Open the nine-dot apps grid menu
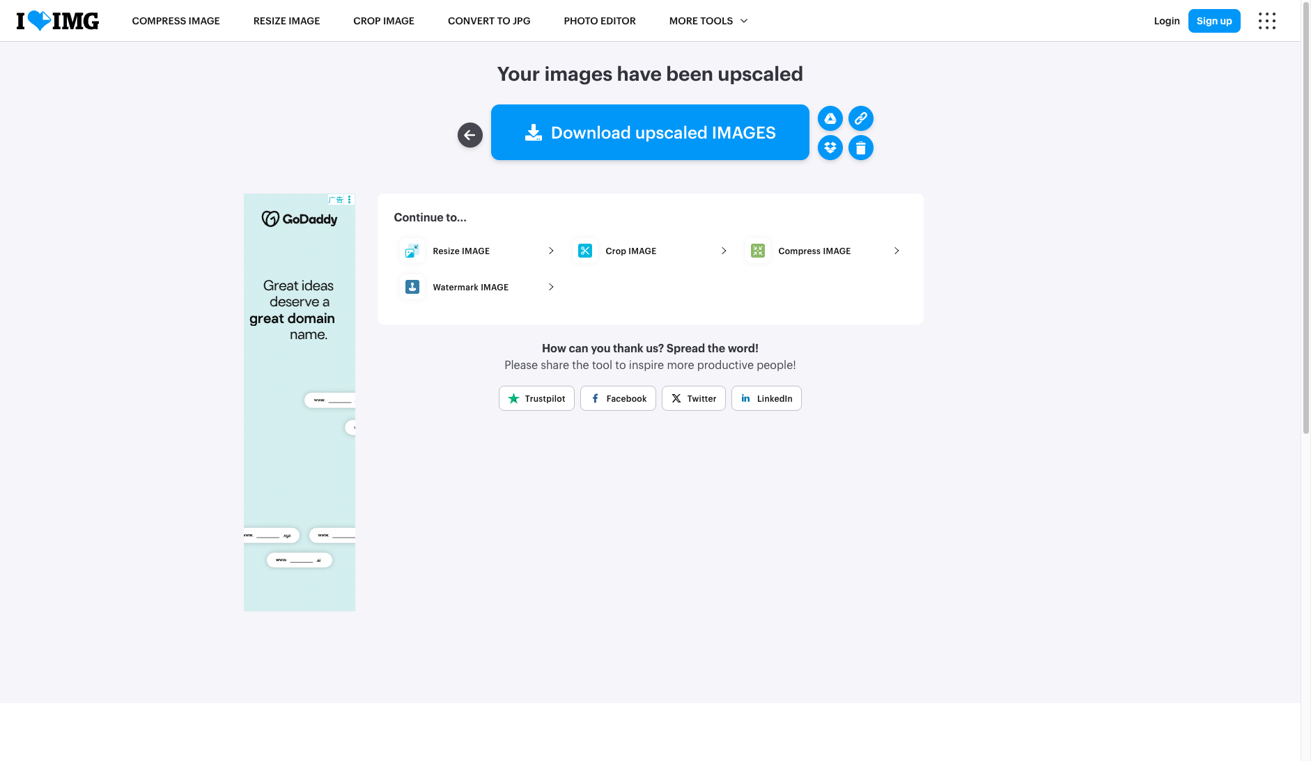1311x761 pixels. coord(1266,21)
